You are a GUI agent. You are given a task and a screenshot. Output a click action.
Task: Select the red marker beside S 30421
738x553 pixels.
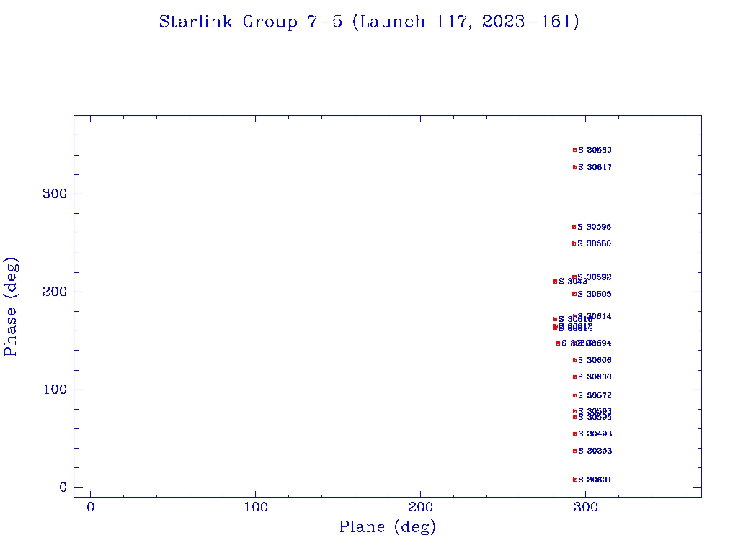click(x=556, y=282)
